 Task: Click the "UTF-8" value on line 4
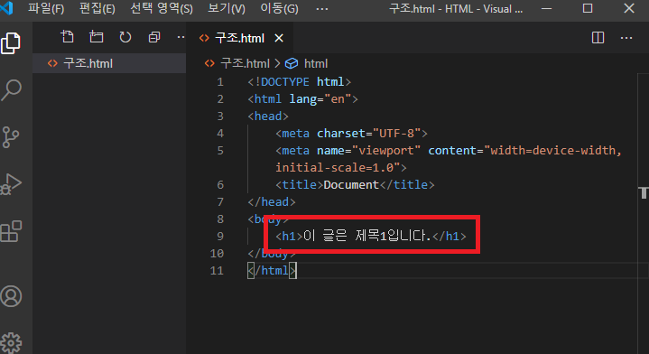396,134
